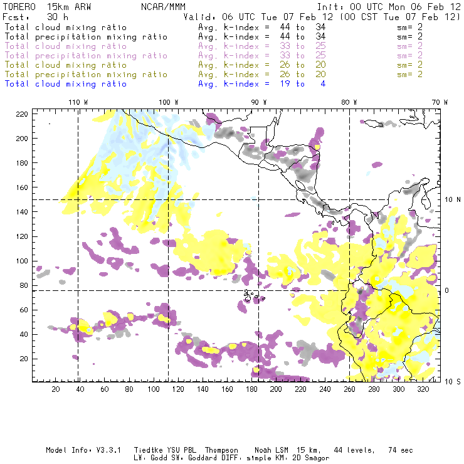Click "sm= 2" in black cloud mixing row

(x=410, y=27)
